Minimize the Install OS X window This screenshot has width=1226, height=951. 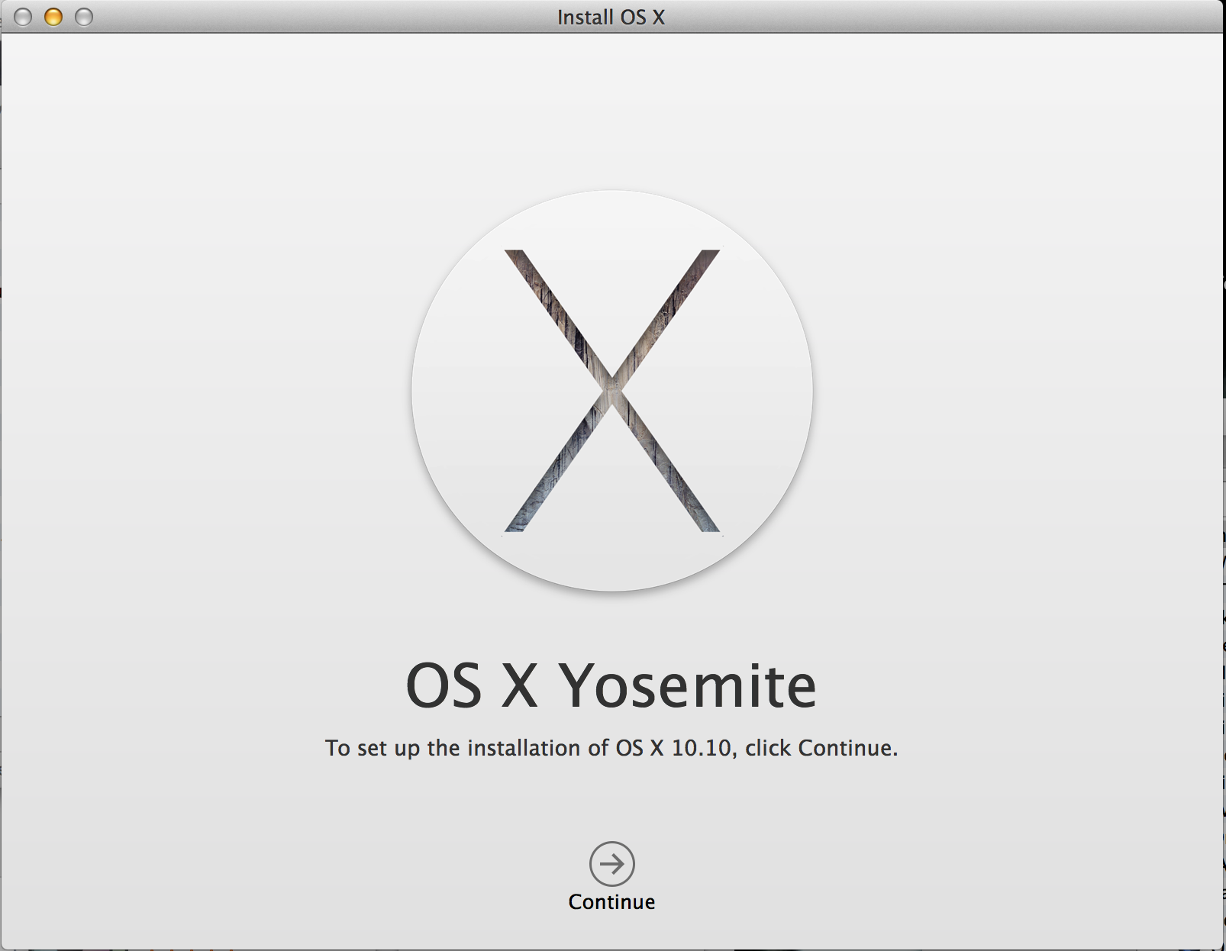53,17
